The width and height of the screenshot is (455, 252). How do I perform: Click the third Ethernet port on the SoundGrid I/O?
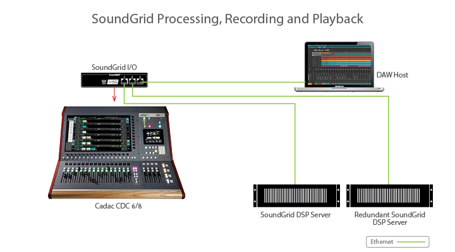(140, 81)
